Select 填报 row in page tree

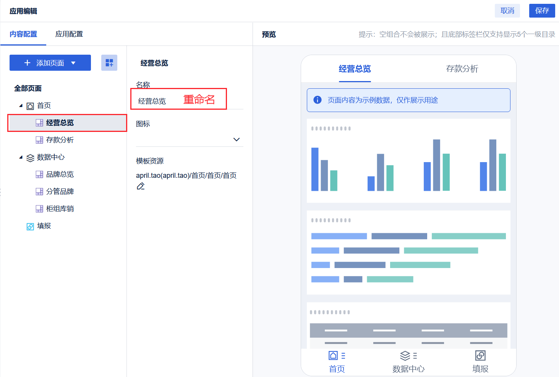[x=67, y=226]
